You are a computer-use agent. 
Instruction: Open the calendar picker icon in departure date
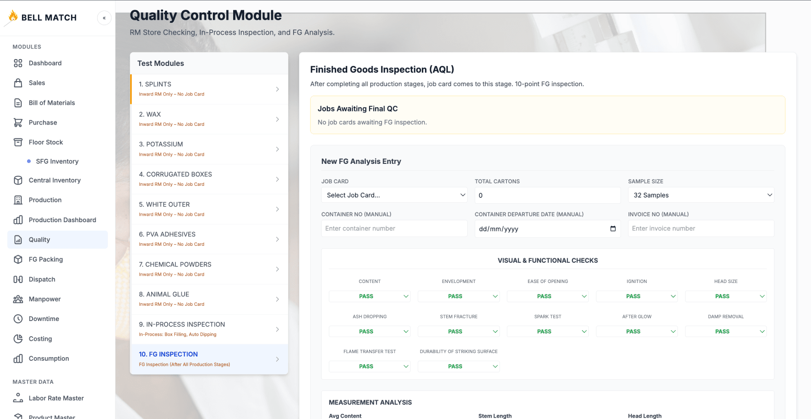point(613,229)
